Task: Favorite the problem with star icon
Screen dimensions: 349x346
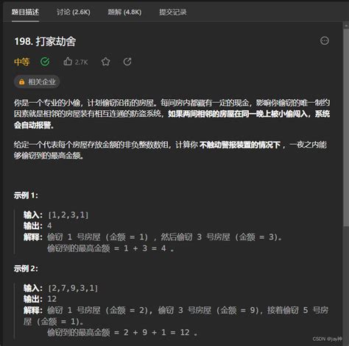Action: click(105, 62)
